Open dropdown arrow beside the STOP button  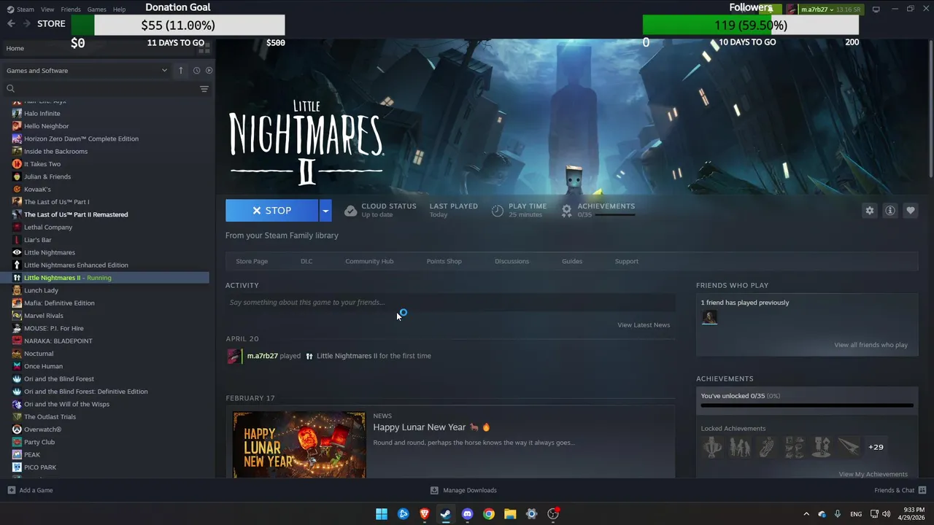click(325, 211)
